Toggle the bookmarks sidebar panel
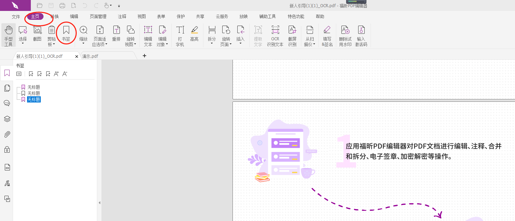 7,73
